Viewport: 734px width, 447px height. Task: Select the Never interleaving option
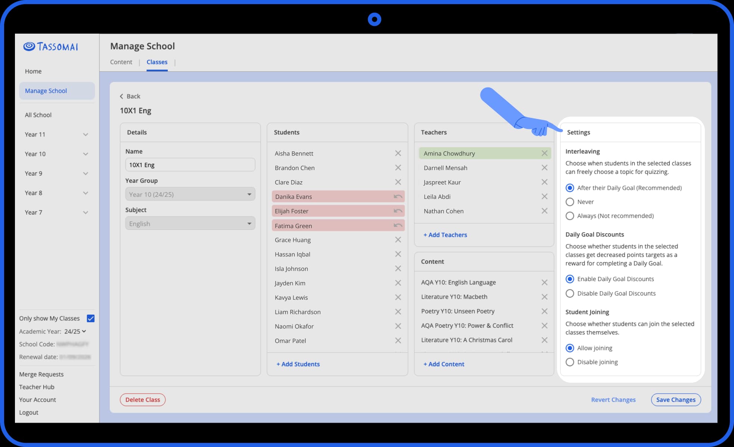(x=570, y=202)
